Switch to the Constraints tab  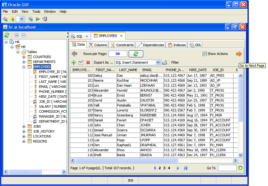pyautogui.click(x=122, y=45)
